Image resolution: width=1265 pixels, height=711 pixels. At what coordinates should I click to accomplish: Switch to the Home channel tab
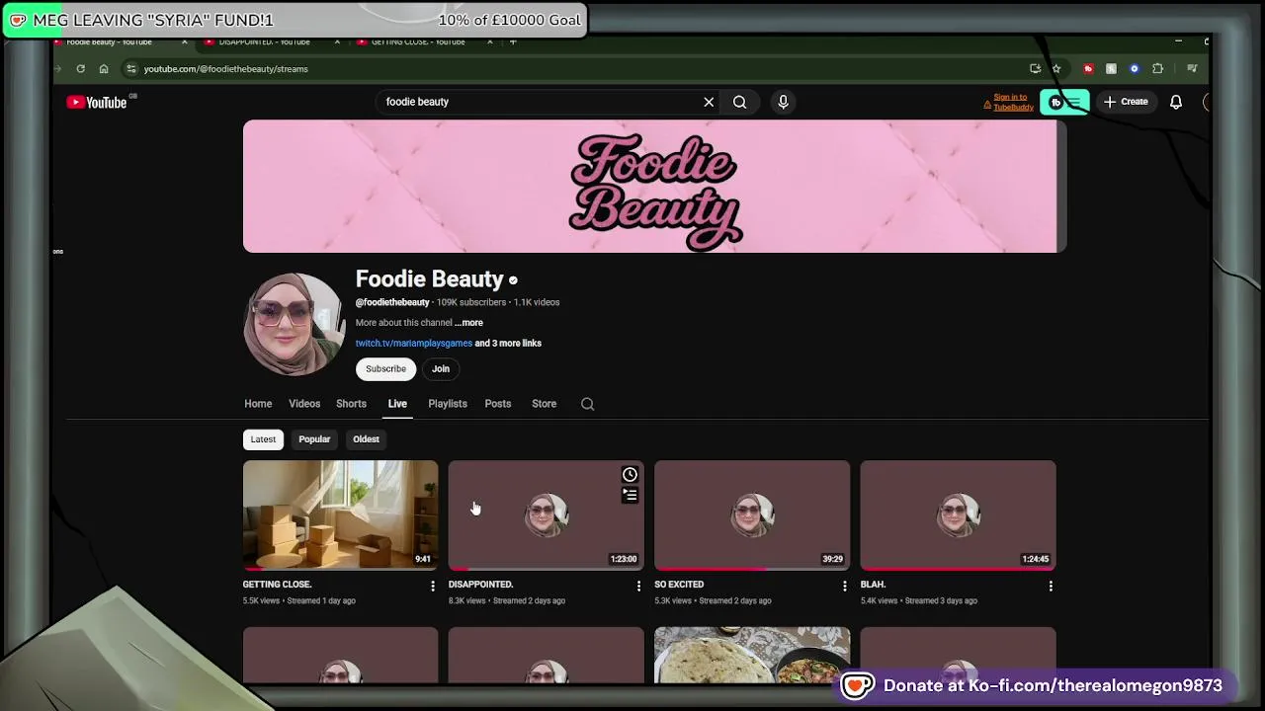(x=258, y=404)
